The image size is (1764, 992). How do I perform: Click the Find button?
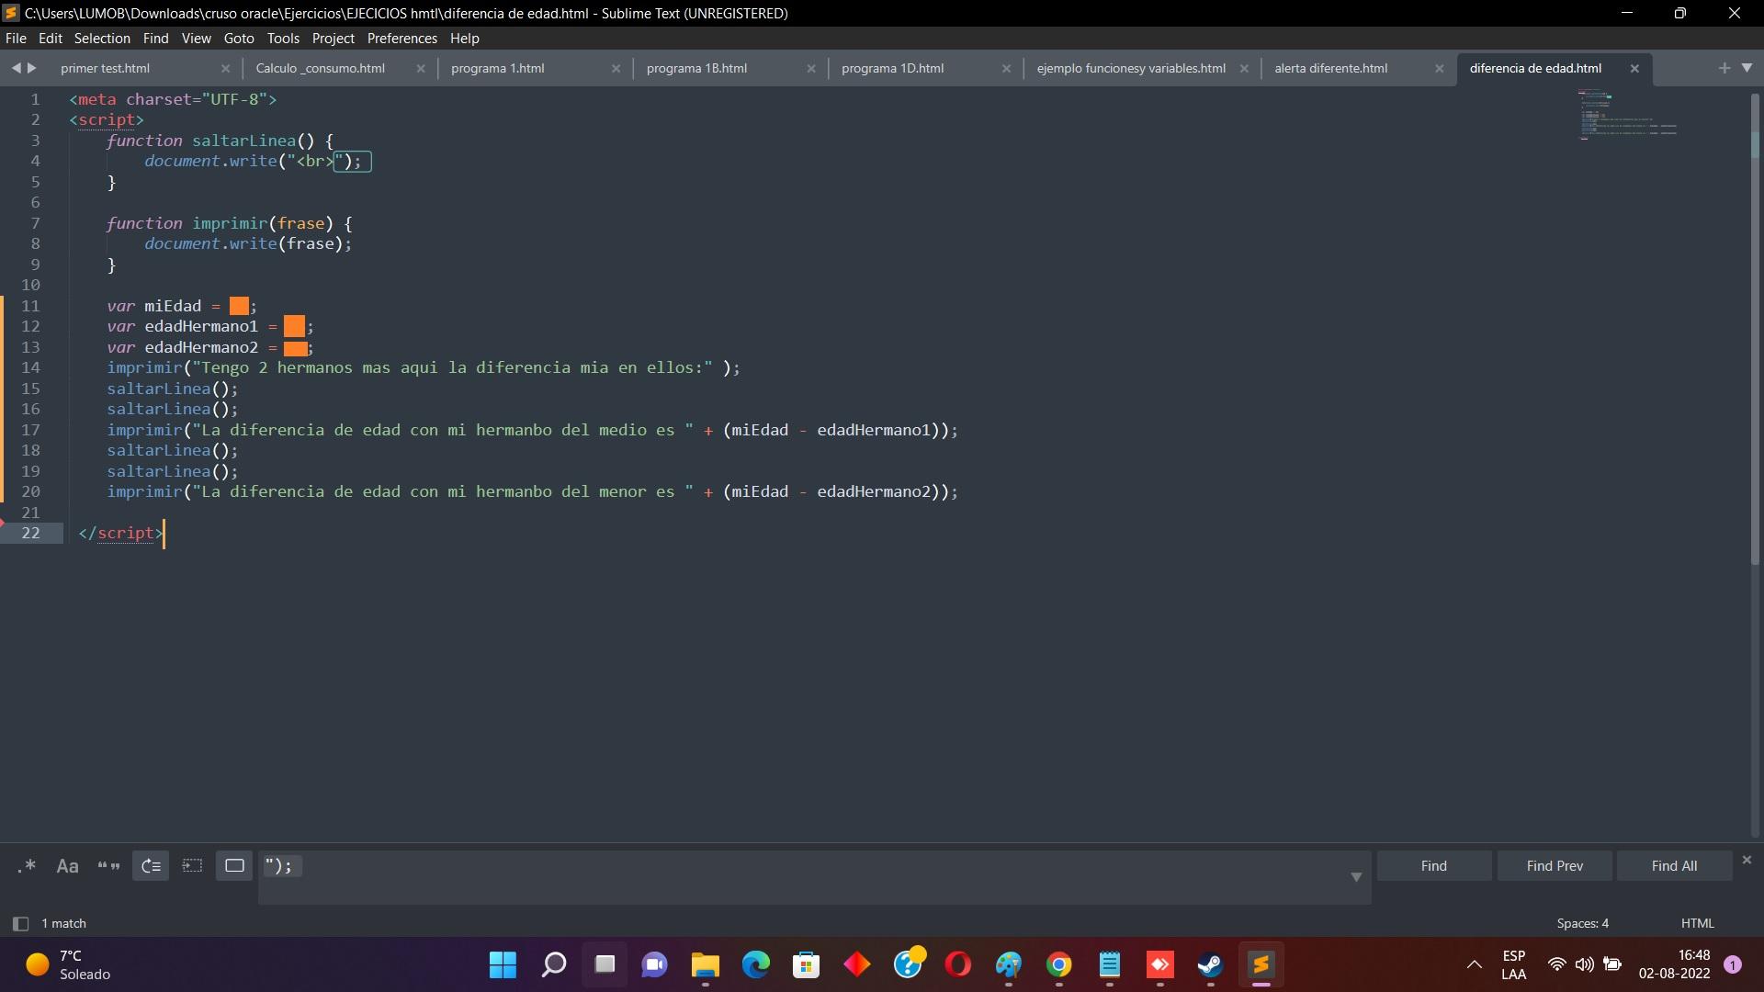click(x=1433, y=866)
